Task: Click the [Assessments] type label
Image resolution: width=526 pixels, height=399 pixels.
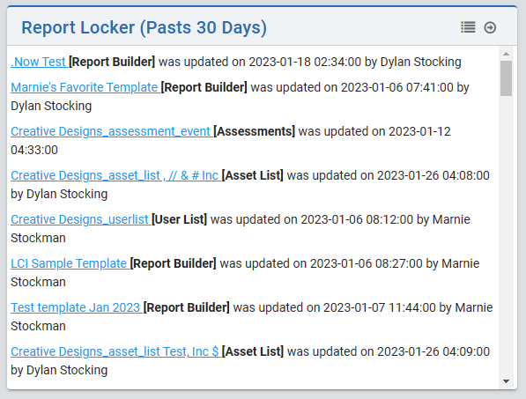Action: pos(255,131)
